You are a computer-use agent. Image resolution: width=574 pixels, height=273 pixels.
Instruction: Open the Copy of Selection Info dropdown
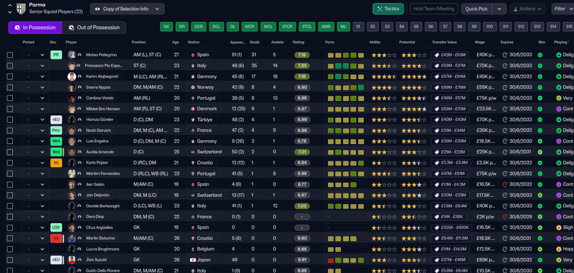tap(127, 9)
